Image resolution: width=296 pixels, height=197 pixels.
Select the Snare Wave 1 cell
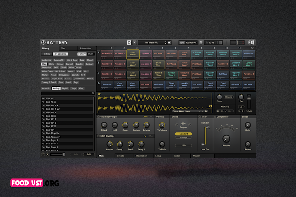[x=133, y=54]
